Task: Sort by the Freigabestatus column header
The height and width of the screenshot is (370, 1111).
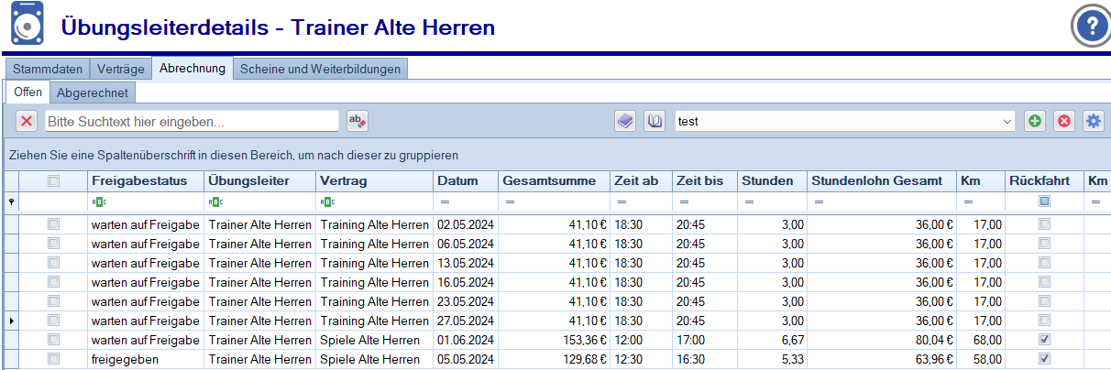Action: pos(145,181)
